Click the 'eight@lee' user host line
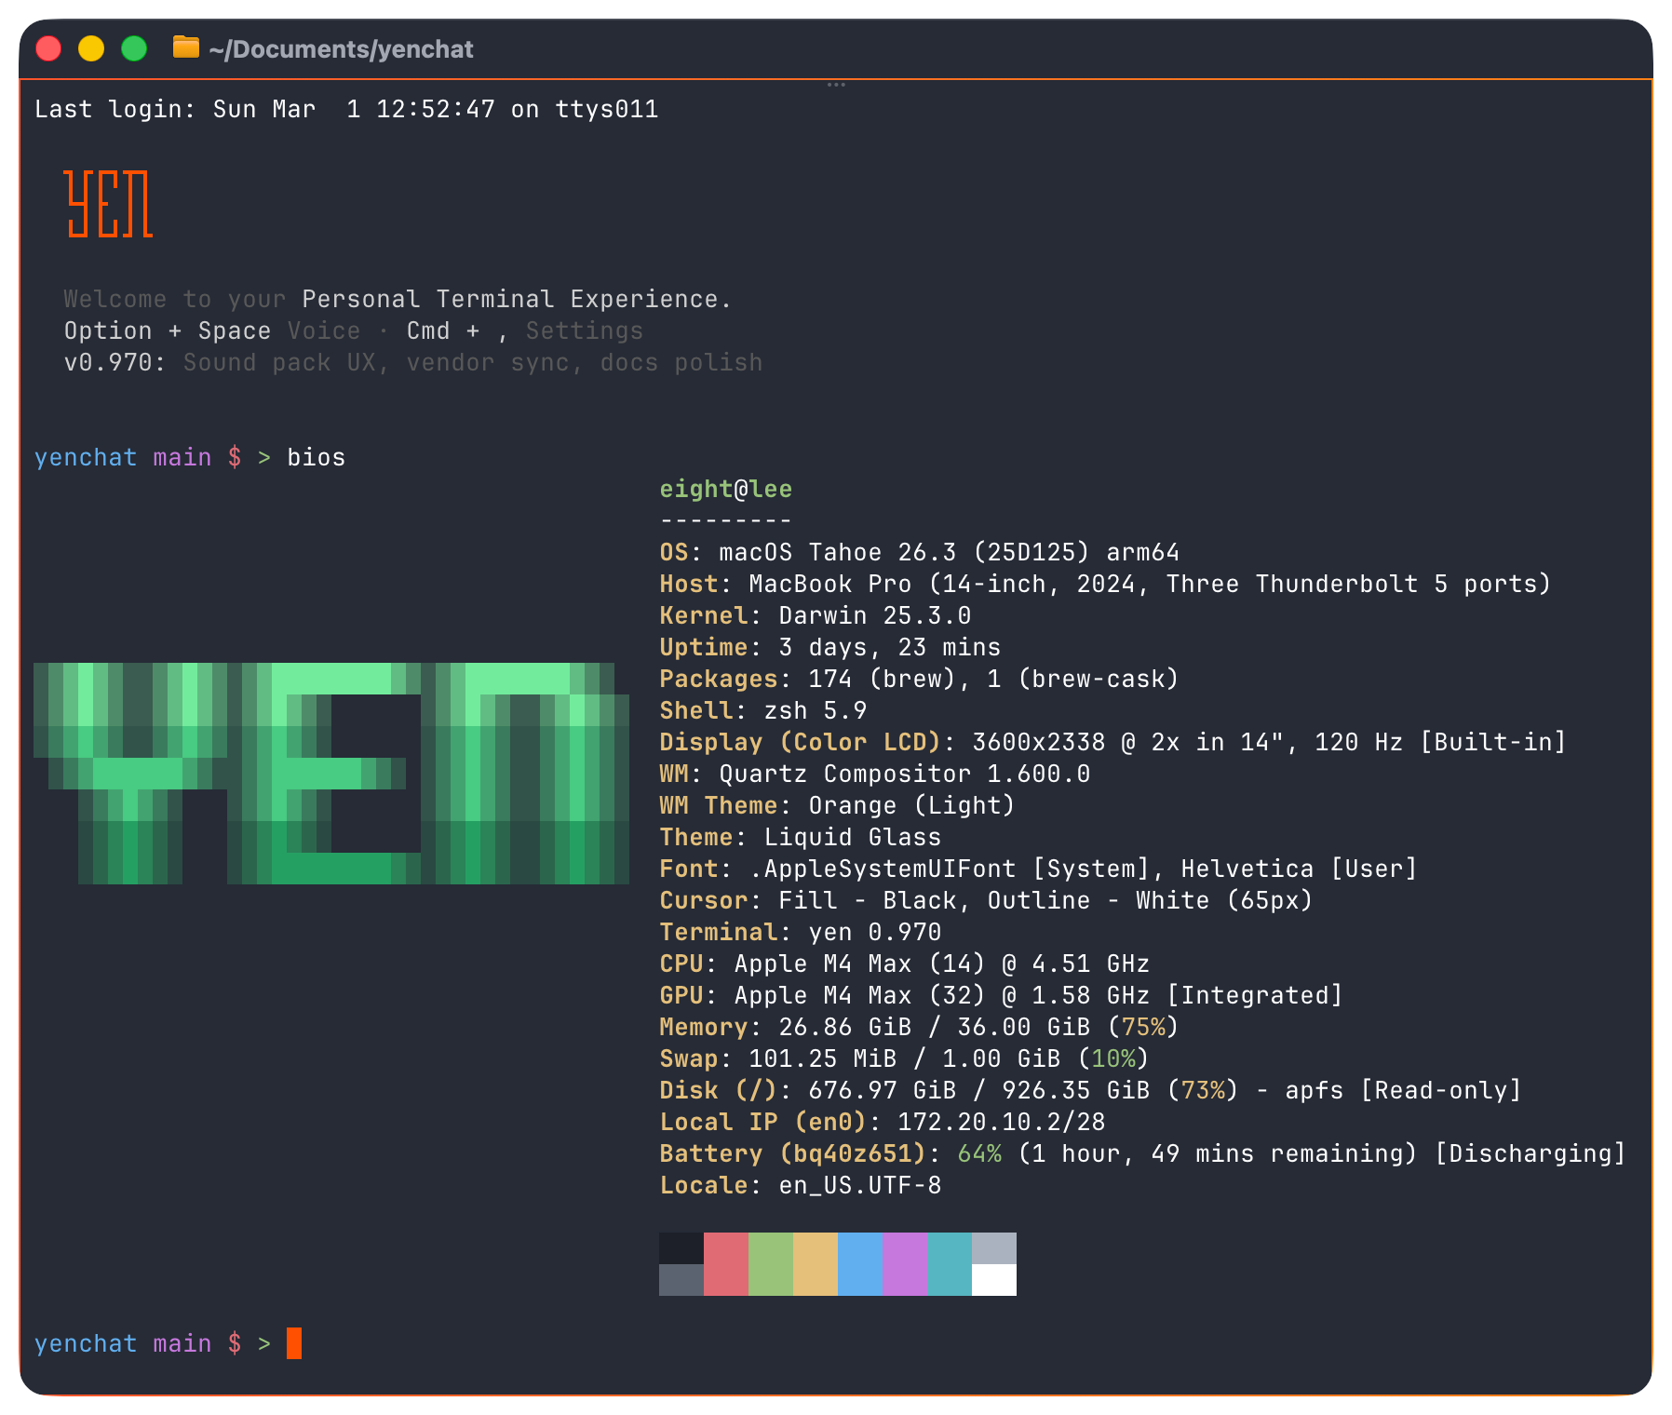 click(726, 489)
